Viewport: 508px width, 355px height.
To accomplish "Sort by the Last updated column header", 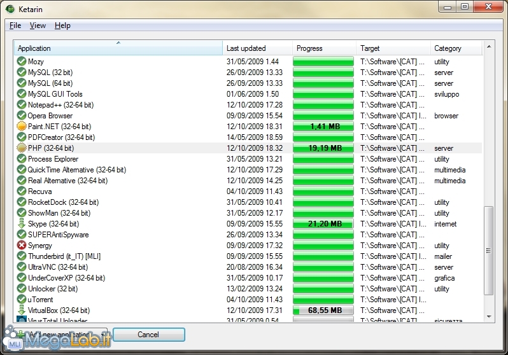I will tap(258, 48).
